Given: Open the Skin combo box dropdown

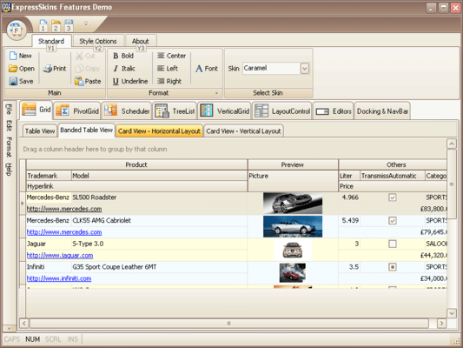Looking at the screenshot, I should 305,69.
